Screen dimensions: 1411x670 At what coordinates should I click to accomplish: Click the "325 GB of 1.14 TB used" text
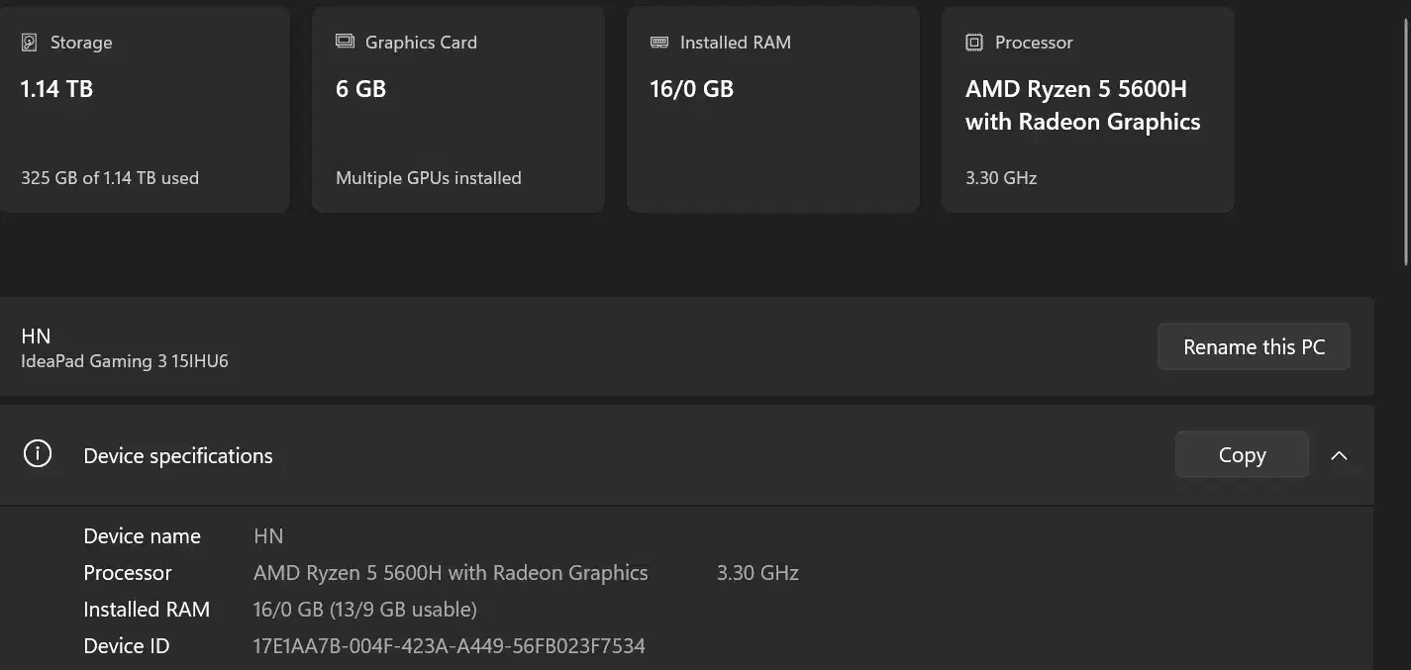click(110, 178)
